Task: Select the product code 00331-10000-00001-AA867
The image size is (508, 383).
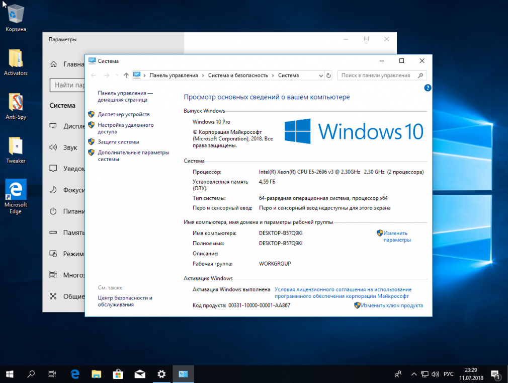Action: pos(259,305)
